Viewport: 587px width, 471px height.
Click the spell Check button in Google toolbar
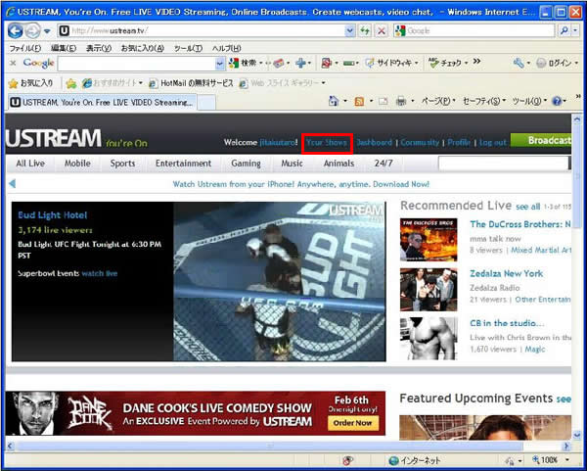click(x=445, y=63)
